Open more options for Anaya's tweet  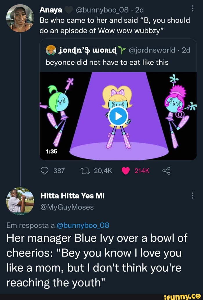click(193, 10)
